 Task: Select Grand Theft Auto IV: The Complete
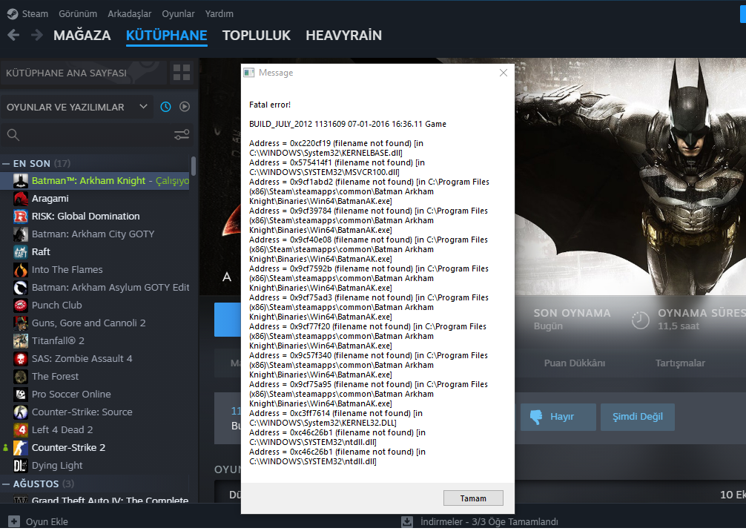tap(95, 500)
